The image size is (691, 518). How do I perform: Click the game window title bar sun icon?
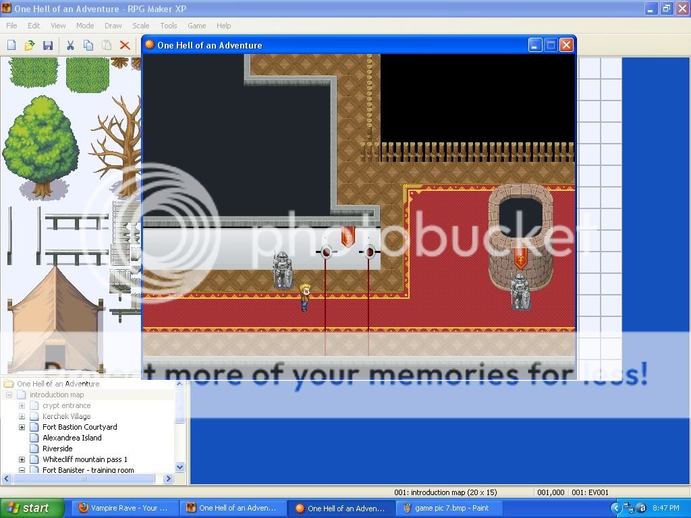(150, 45)
